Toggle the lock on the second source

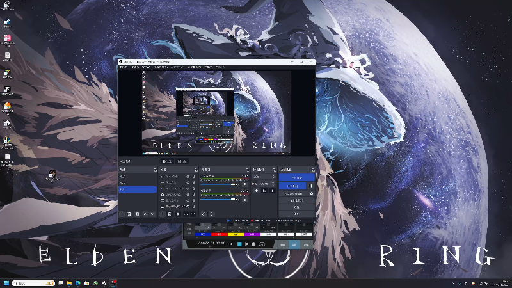pyautogui.click(x=194, y=182)
